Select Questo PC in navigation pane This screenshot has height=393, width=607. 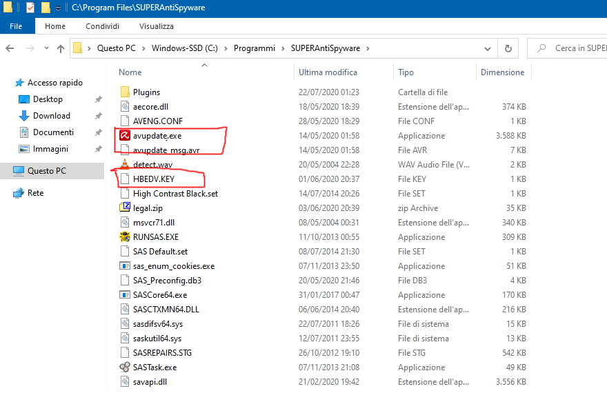point(46,170)
